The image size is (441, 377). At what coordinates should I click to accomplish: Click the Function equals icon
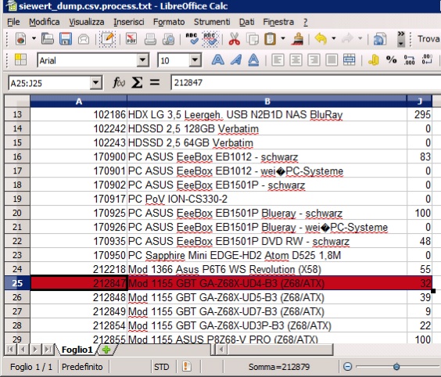pos(155,82)
